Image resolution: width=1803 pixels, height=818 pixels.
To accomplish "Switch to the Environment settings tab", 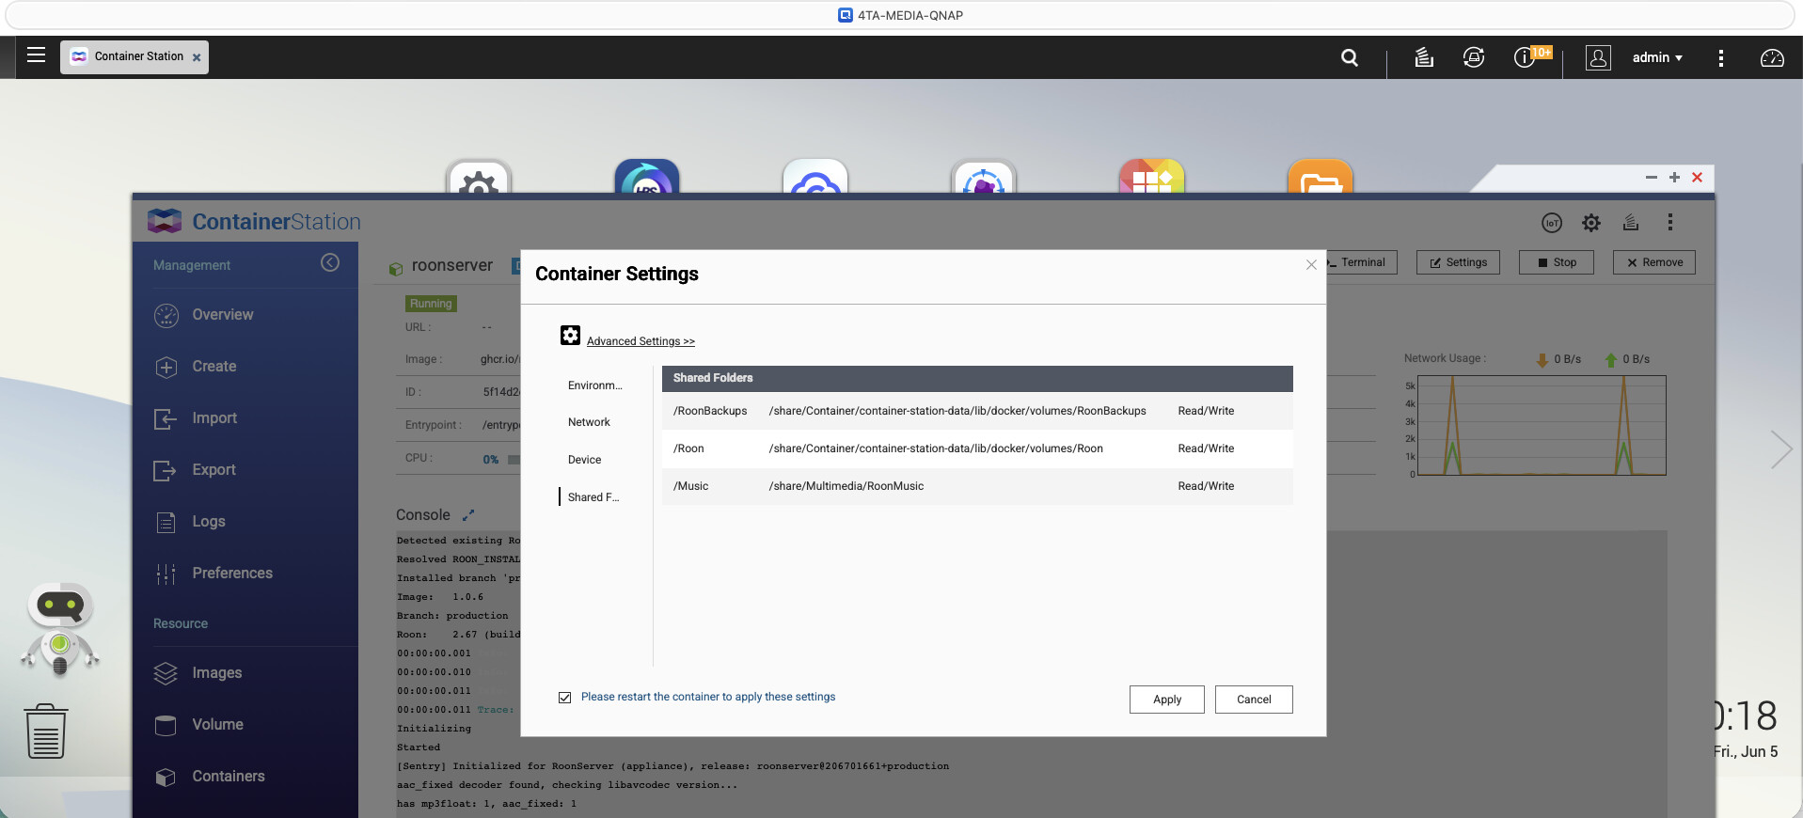I will point(595,385).
